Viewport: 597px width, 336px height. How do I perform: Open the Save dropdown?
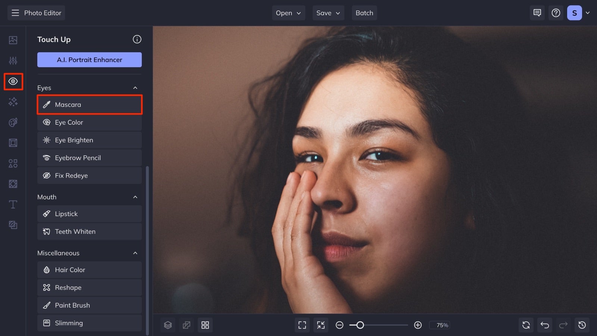coord(328,13)
